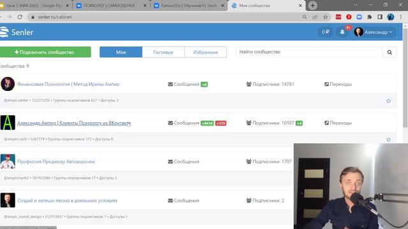Open Сообщения for Финансовая Психология
The width and height of the screenshot is (408, 229).
184,84
